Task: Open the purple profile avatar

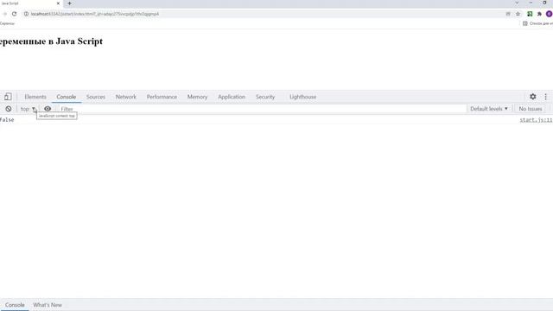Action: (x=550, y=14)
